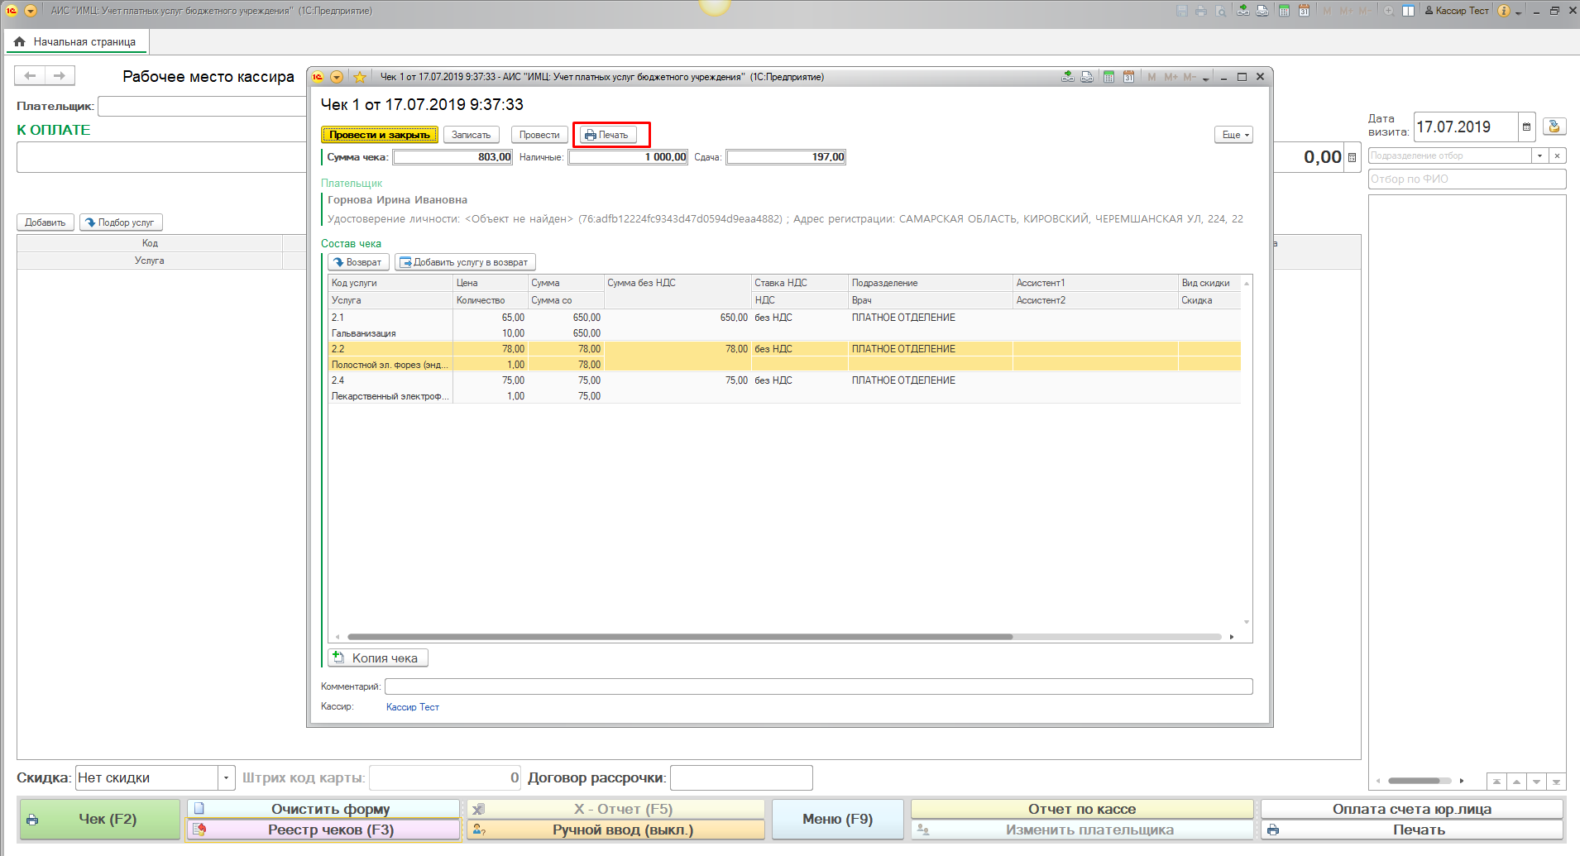Click the calendar picker next to Дата визита

coord(1526,127)
